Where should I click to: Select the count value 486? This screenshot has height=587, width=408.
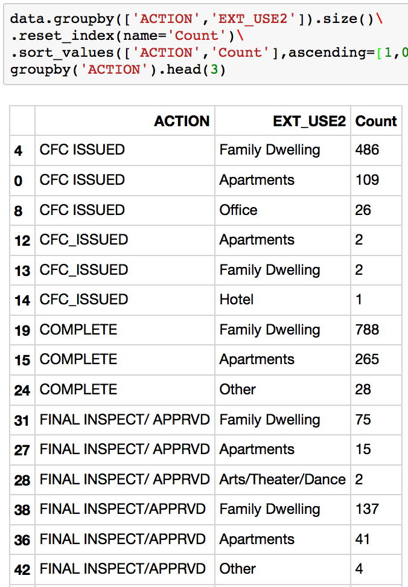coord(367,150)
